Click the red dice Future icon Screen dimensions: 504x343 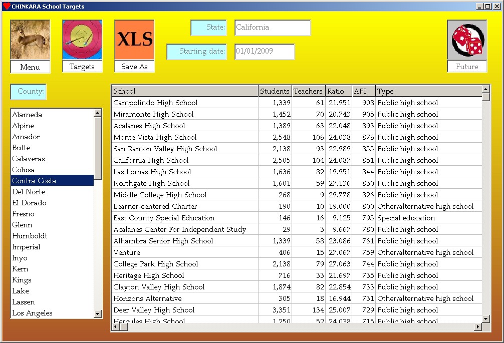(467, 40)
